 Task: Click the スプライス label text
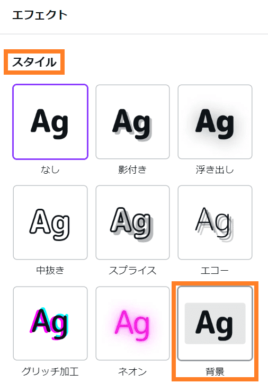(x=132, y=271)
